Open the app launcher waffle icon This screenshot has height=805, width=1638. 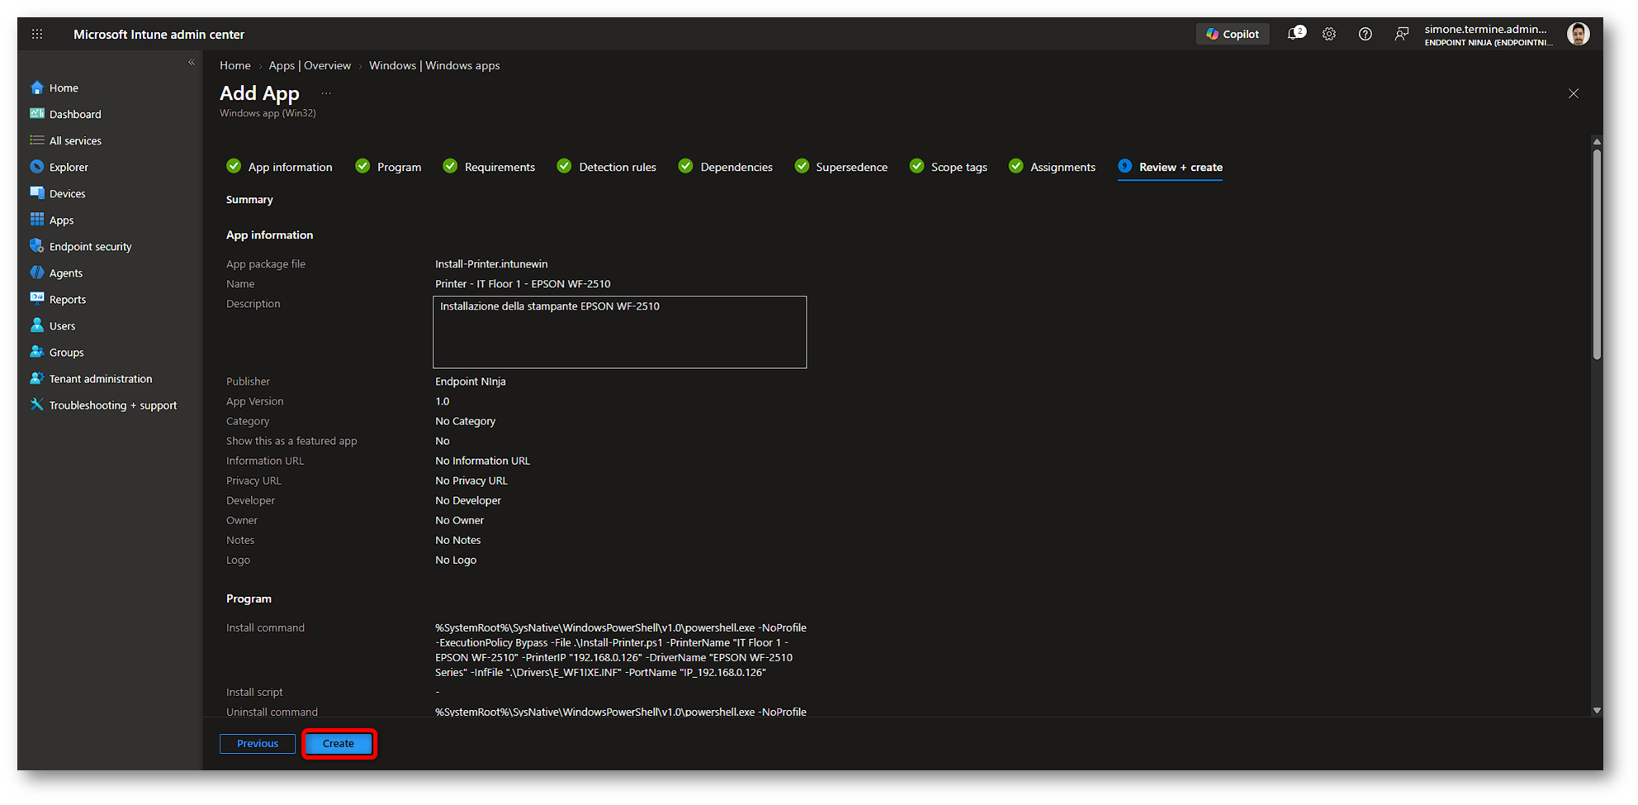tap(37, 34)
